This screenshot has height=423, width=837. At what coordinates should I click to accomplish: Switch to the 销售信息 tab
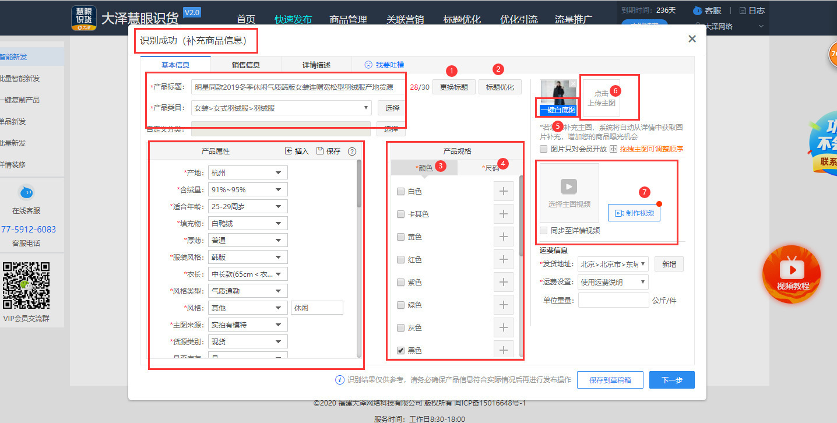tap(245, 65)
